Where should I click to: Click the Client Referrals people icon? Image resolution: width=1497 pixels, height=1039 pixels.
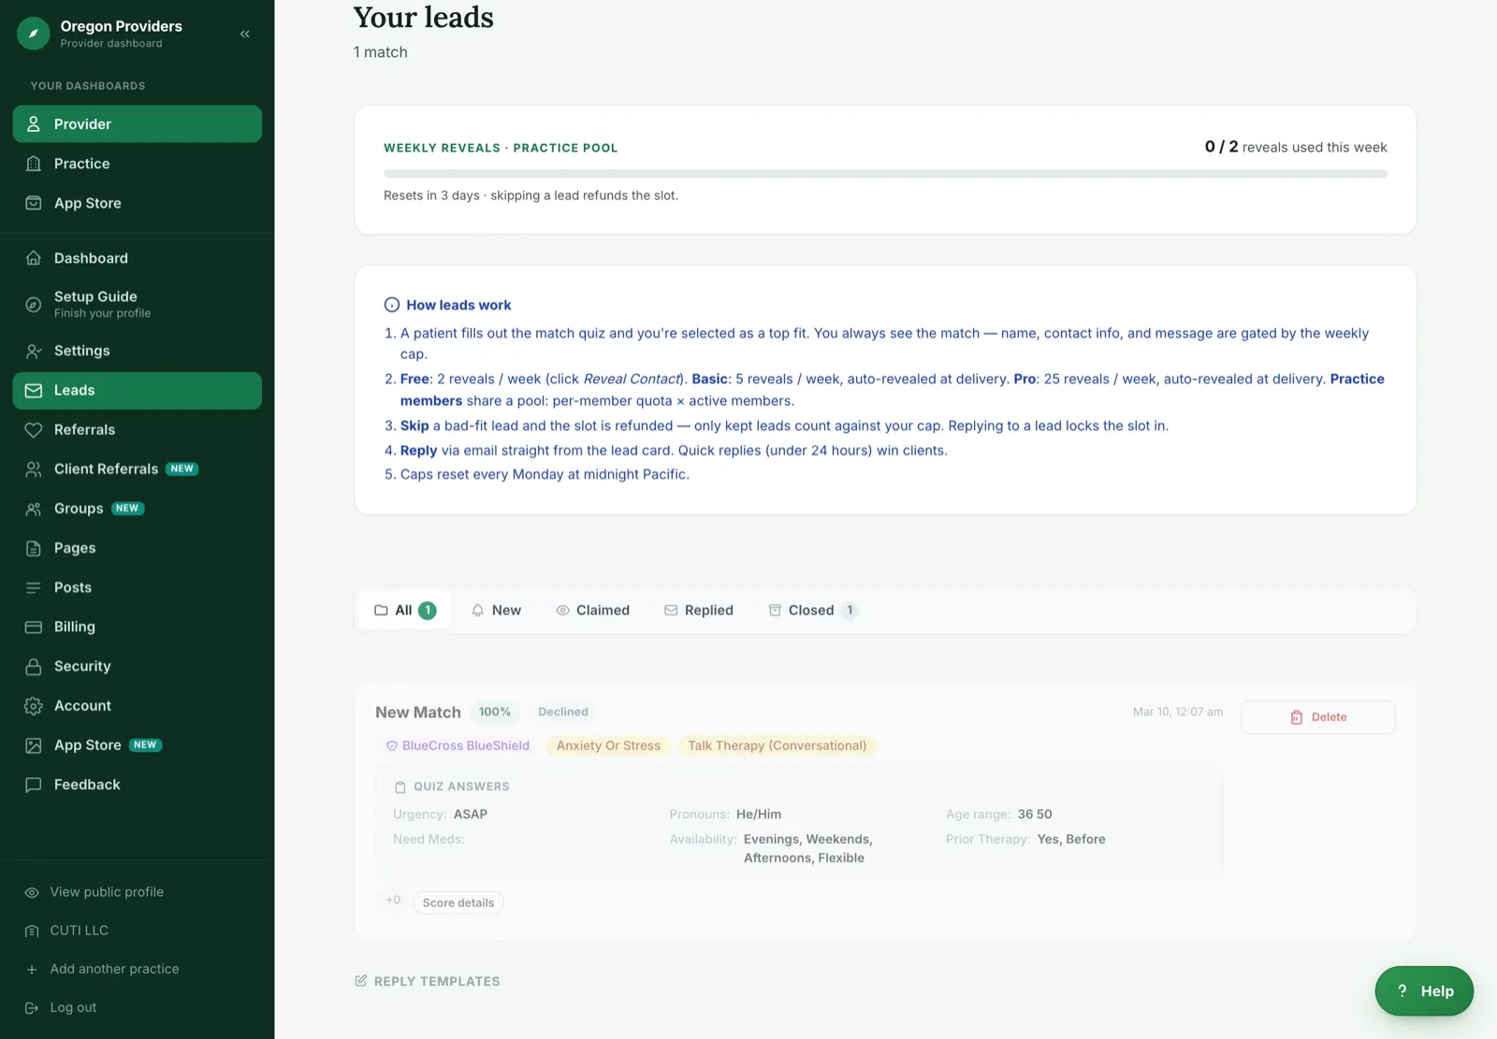34,469
